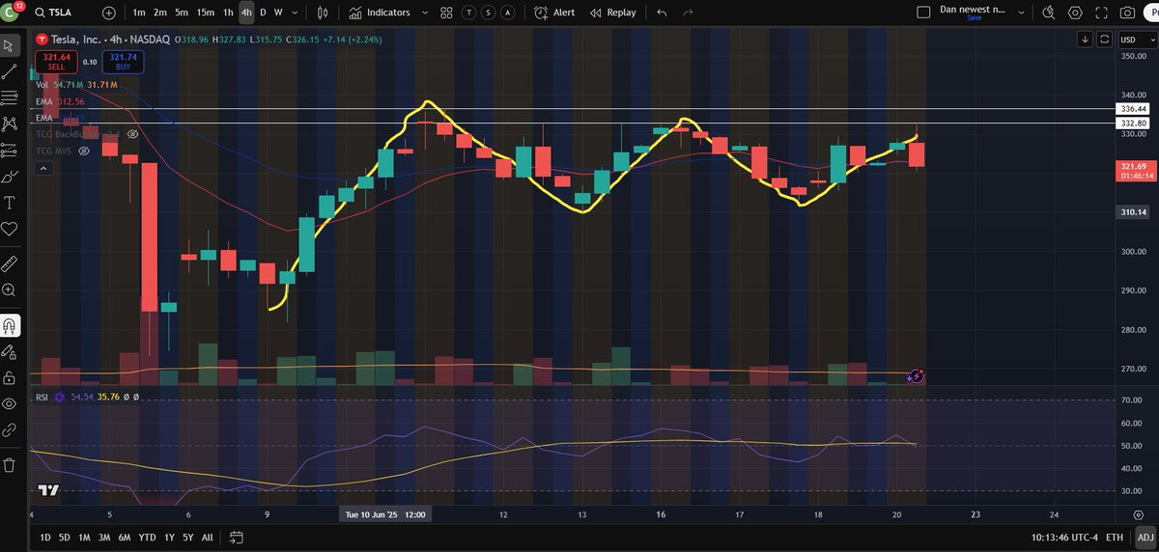Click the A circle toolbar button

(x=508, y=13)
